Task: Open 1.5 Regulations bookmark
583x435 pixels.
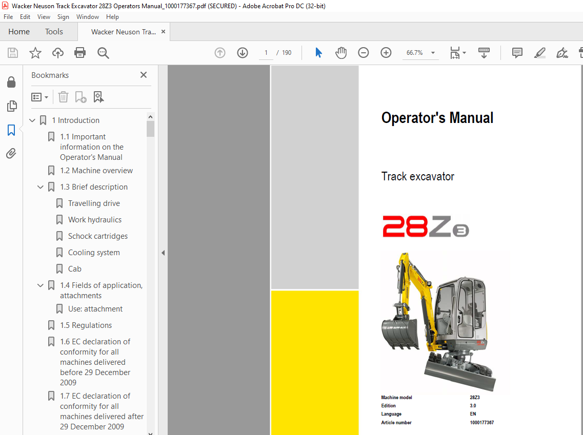Action: point(86,325)
